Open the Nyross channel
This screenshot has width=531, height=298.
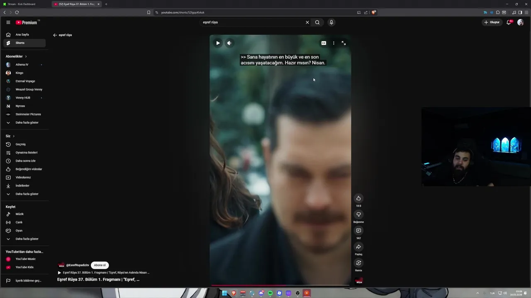[x=25, y=106]
